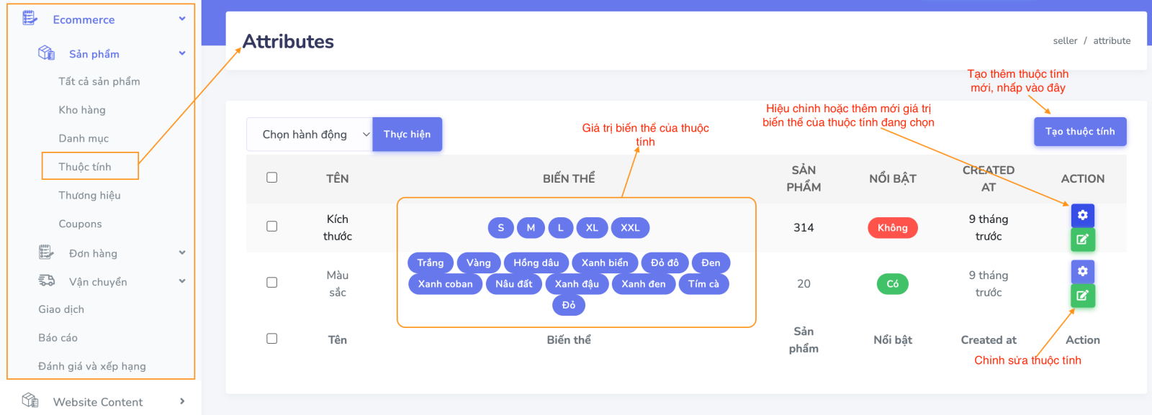Click the red Không featured badge
1152x415 pixels.
[x=892, y=228]
